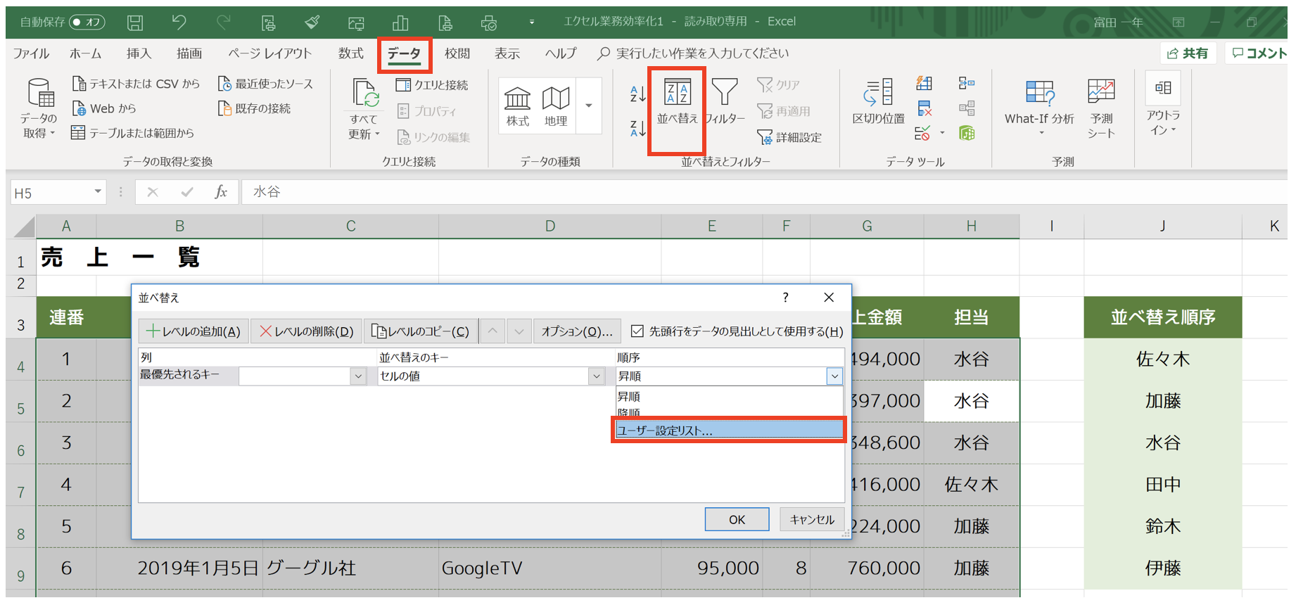Close the 並べ替え dialog

click(x=829, y=298)
